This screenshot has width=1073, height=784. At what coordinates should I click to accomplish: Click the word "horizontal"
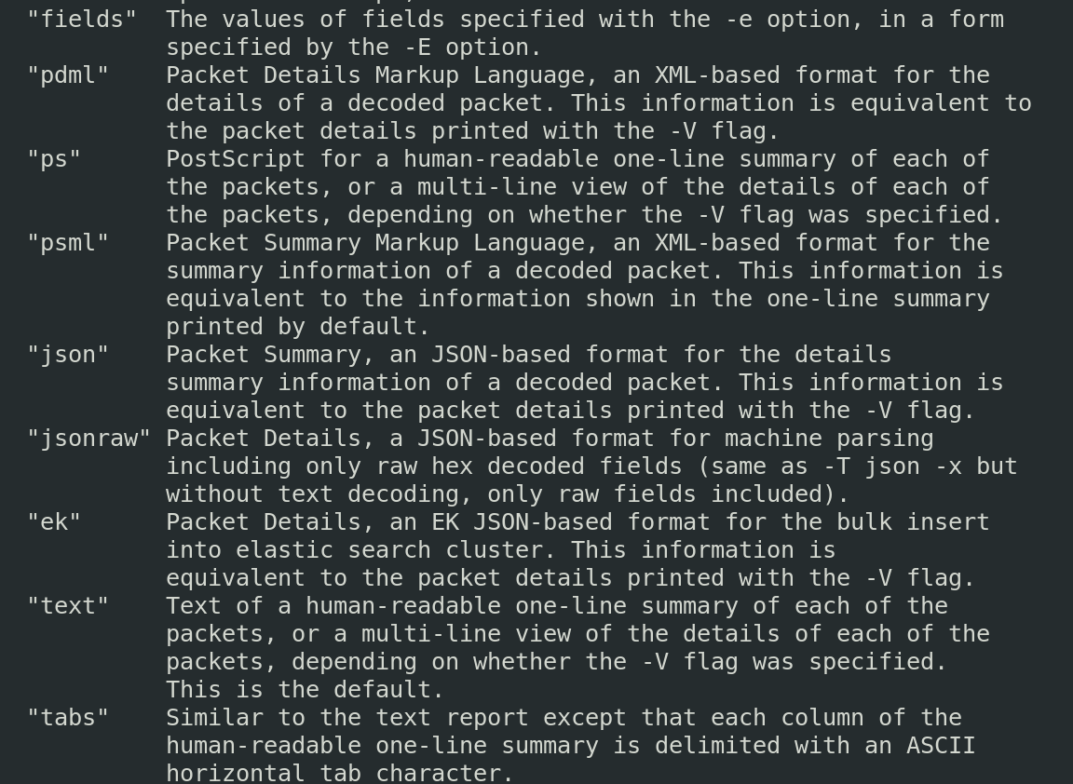[x=236, y=773]
